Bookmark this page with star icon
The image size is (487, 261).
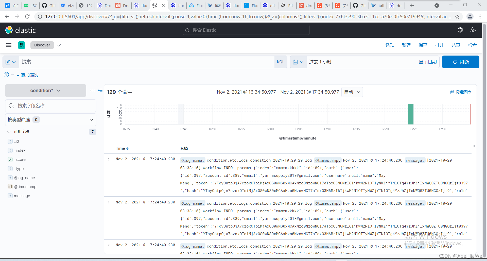coord(457,17)
